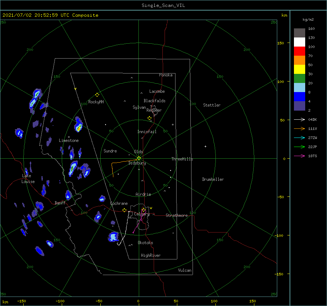Click the 2021/07/02 20:52:59 UTC Composite timestamp
Screen dimensions: 327x306
[x=50, y=15]
